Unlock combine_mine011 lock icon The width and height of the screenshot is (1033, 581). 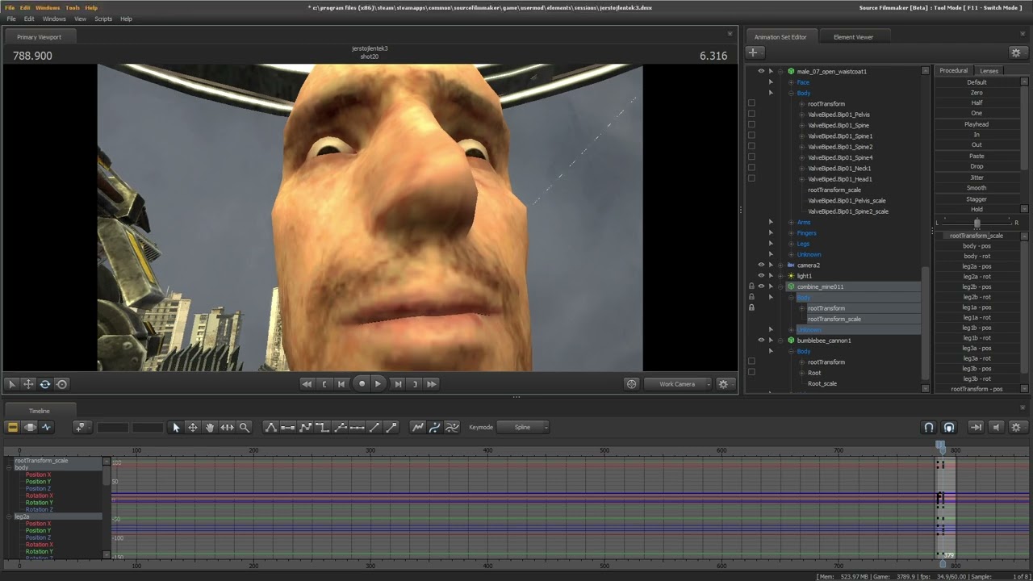751,286
